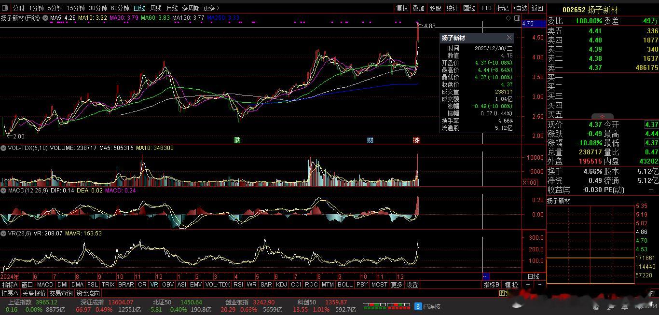Screen dimensions: 659x315
Task: Switch to 5分钟 period
Action: point(55,8)
